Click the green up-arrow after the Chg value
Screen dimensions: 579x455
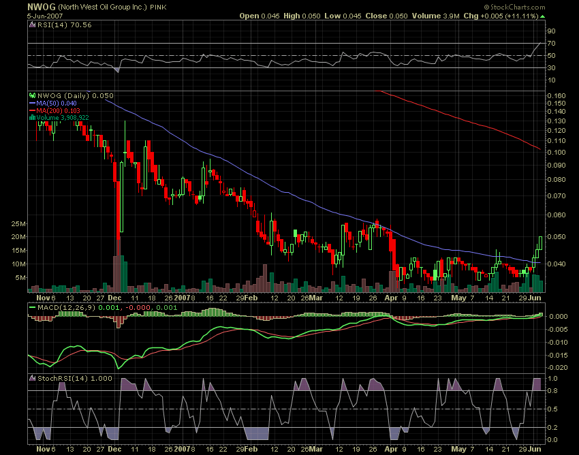pyautogui.click(x=542, y=16)
